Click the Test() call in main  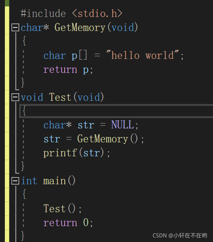[59, 208]
